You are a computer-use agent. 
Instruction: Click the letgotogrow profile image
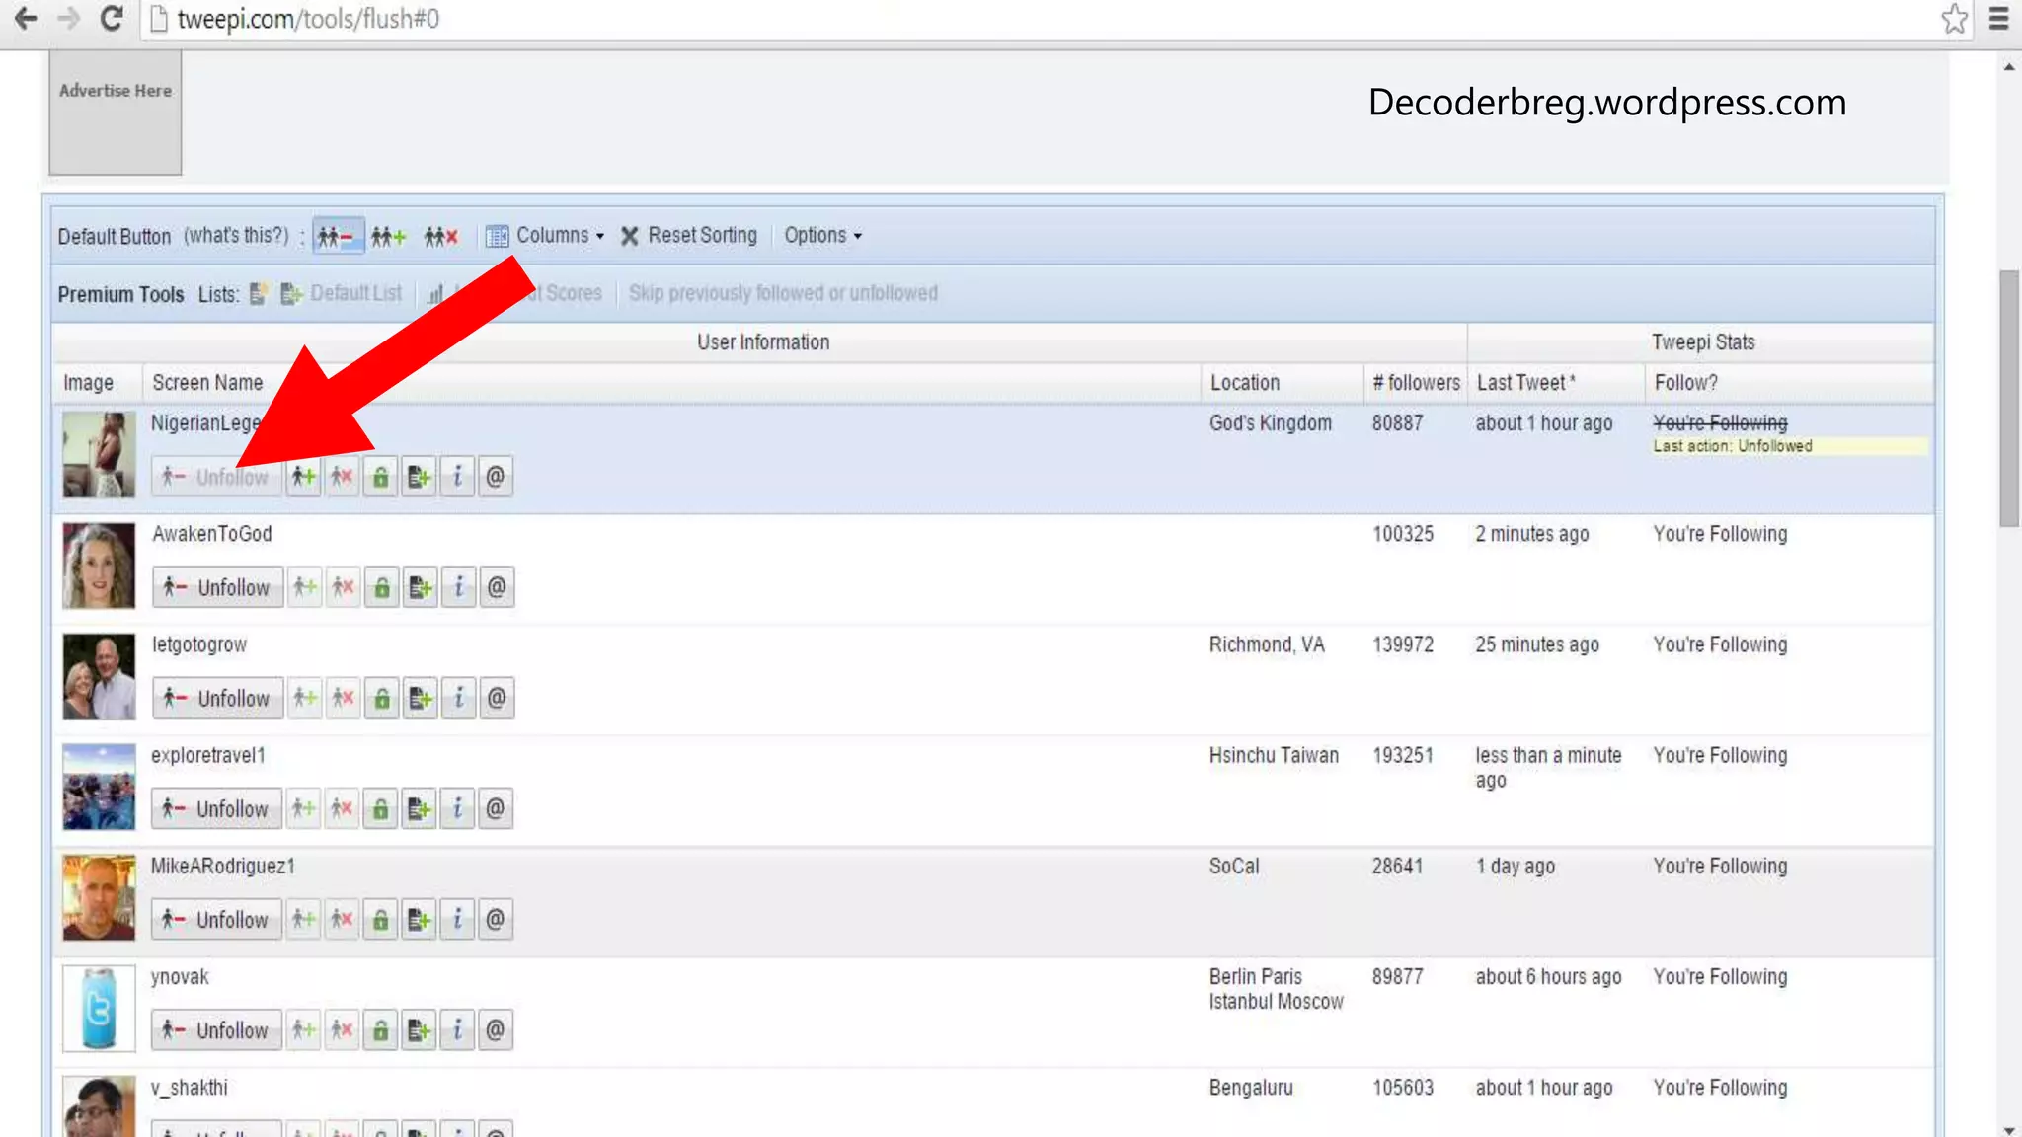98,676
